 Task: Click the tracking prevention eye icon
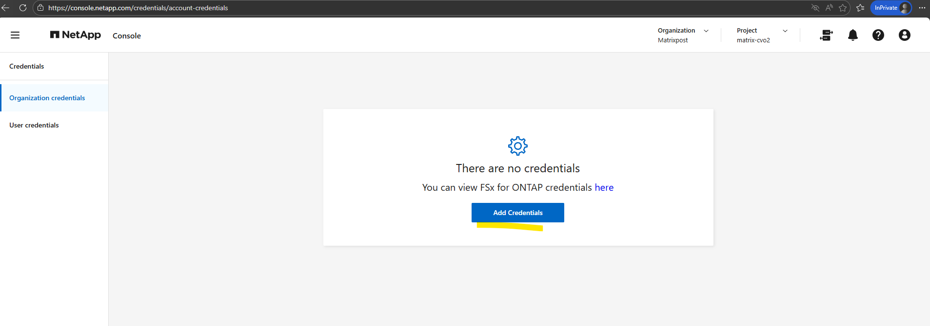point(815,8)
